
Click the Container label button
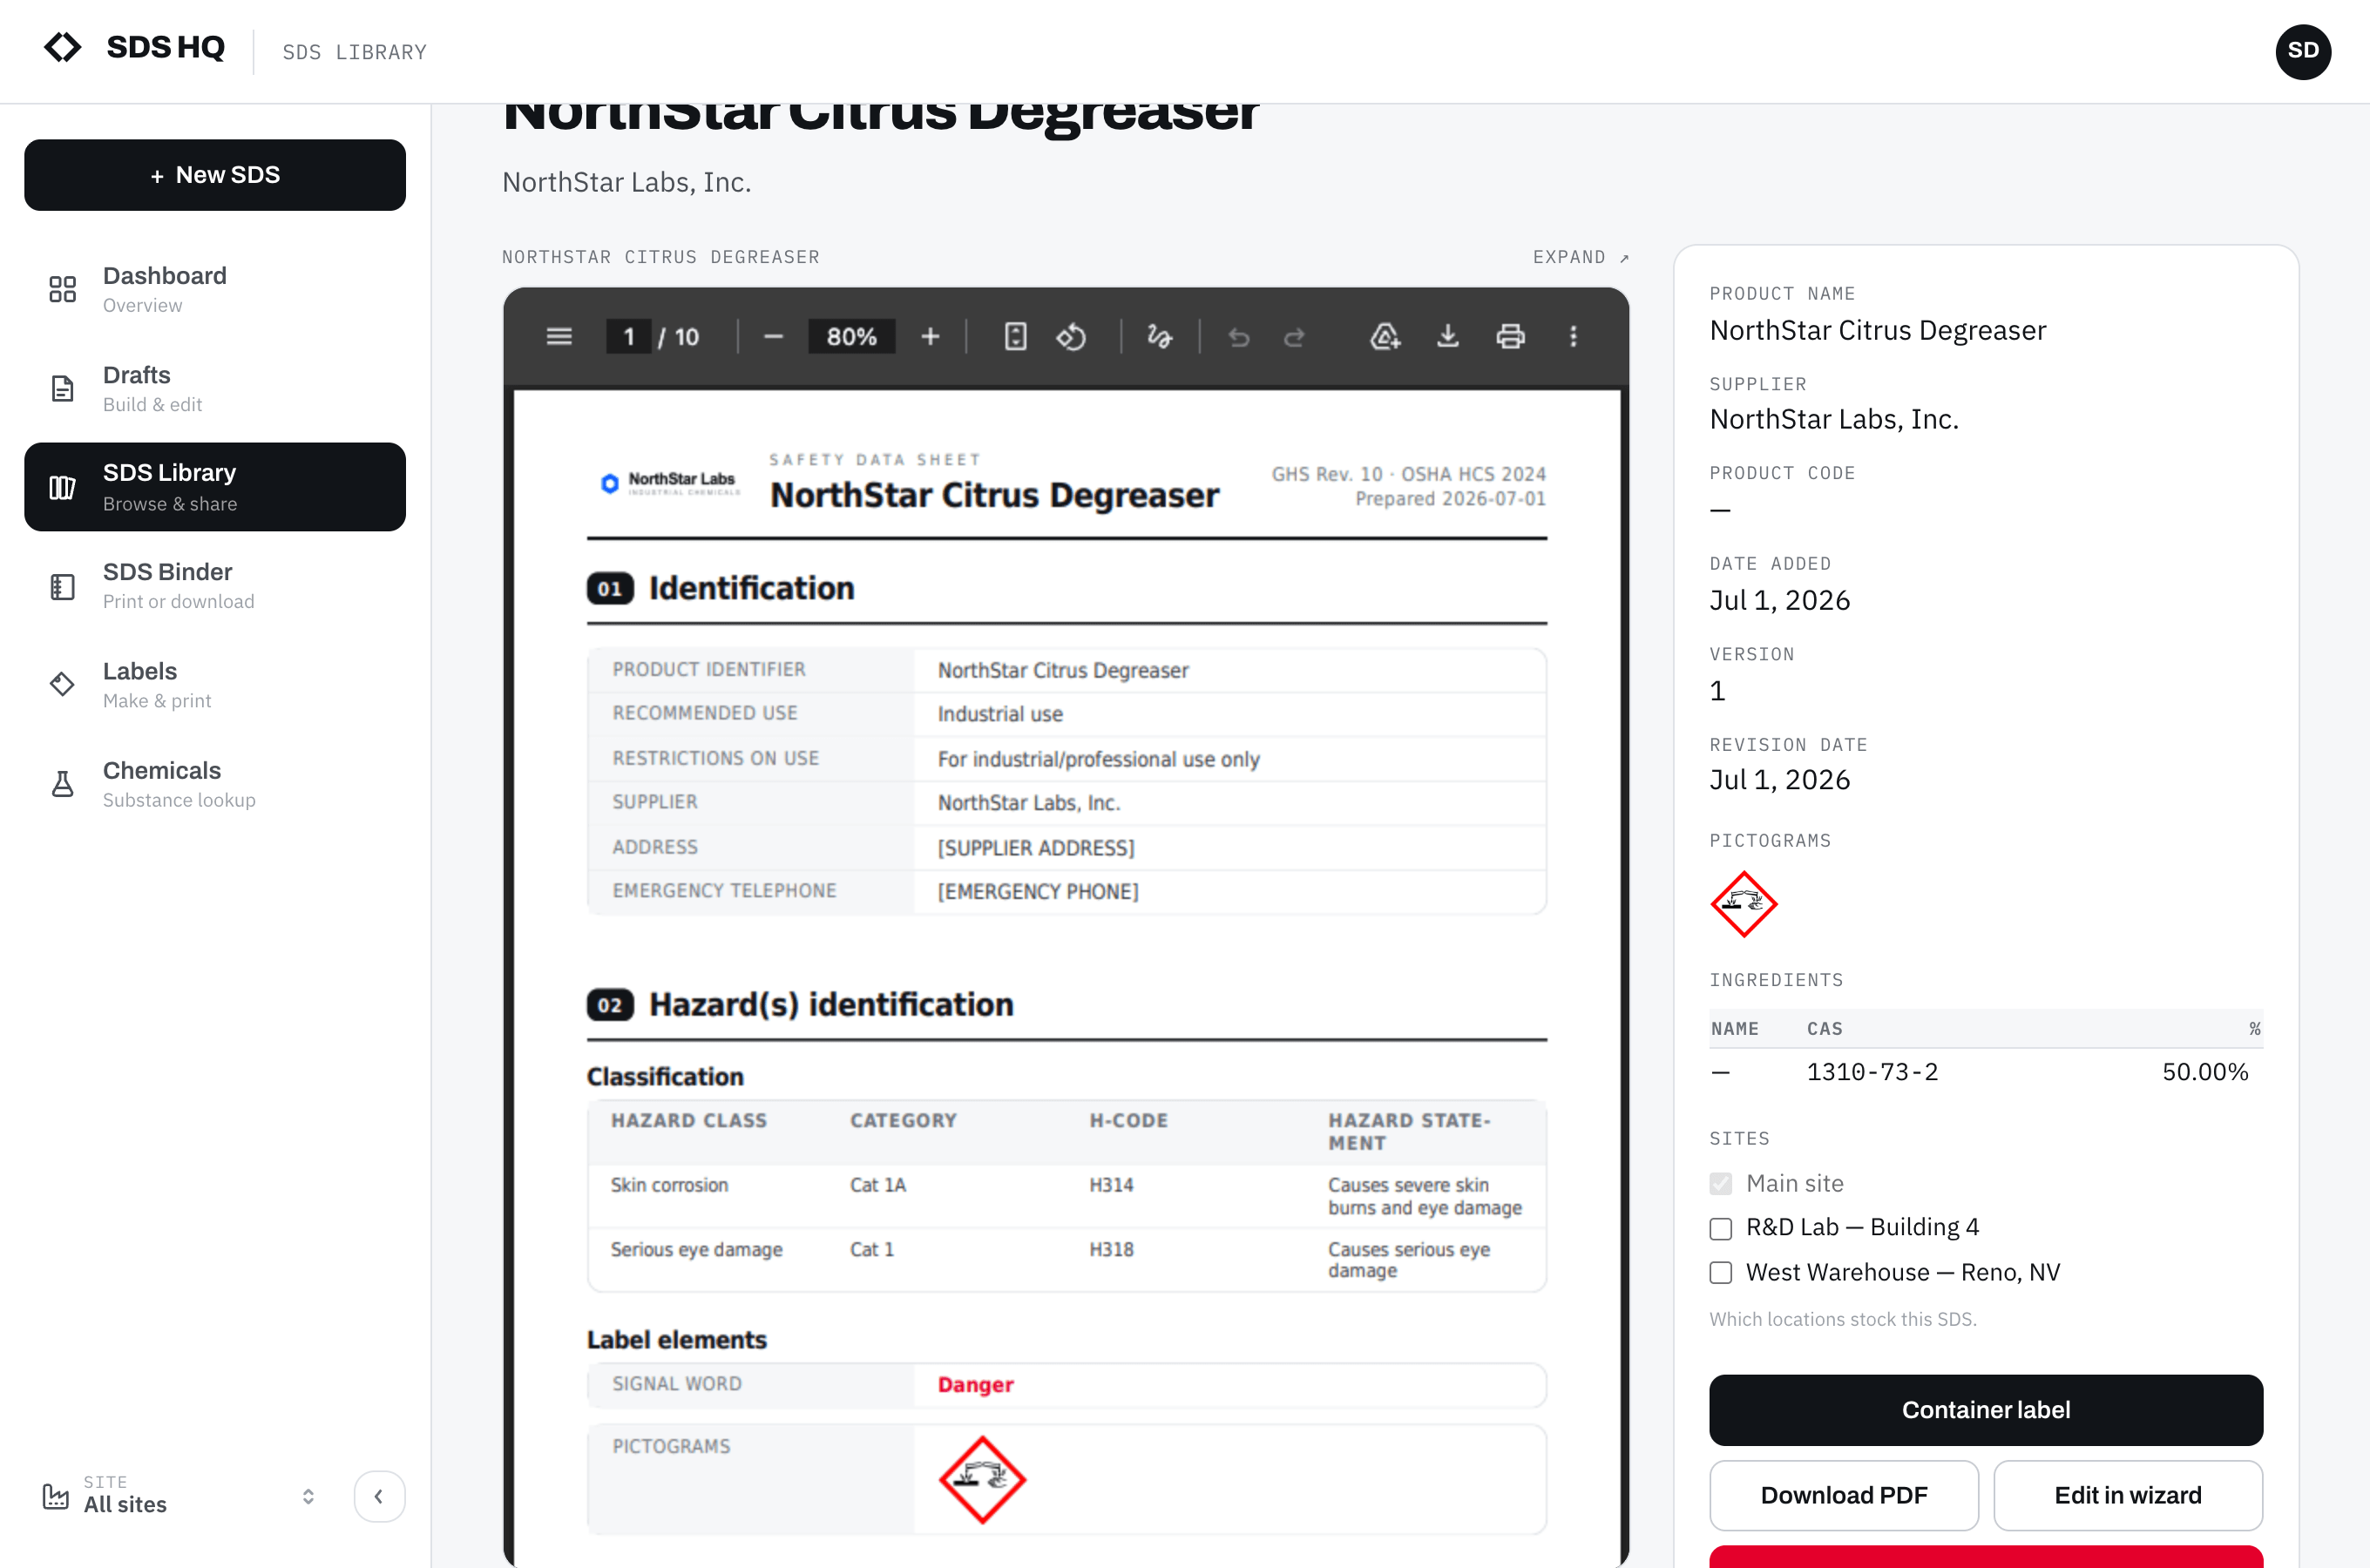[x=1985, y=1410]
